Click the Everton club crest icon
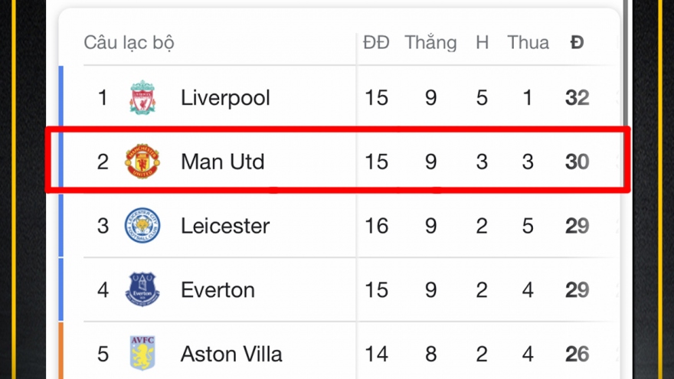Viewport: 674px width, 379px height. (x=142, y=289)
